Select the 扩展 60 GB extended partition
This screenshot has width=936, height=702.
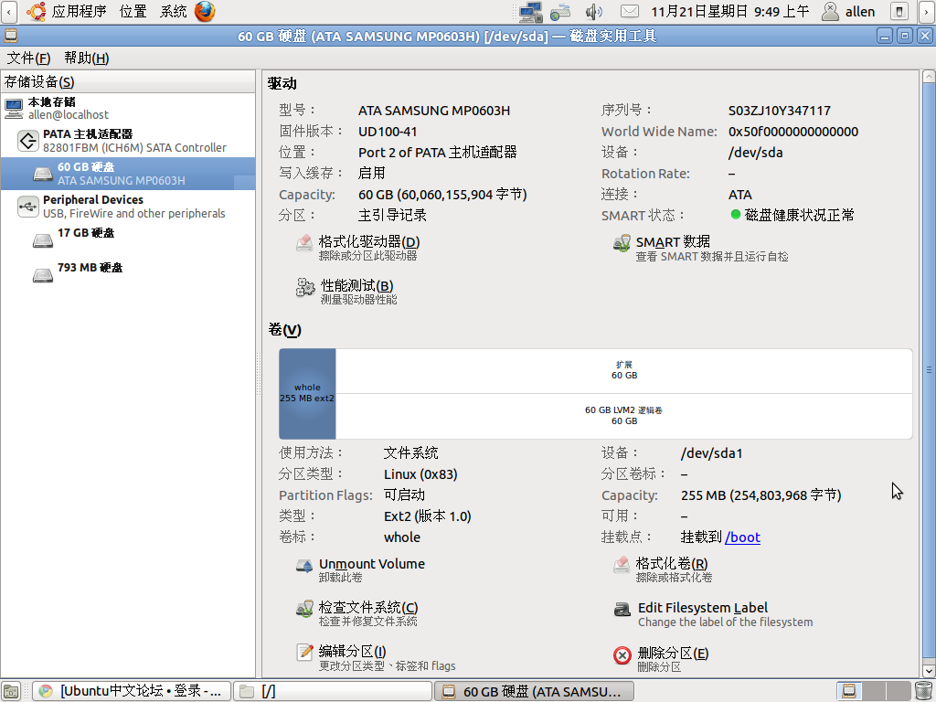(623, 371)
